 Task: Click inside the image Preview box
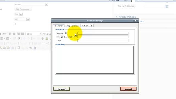[x=95, y=60]
